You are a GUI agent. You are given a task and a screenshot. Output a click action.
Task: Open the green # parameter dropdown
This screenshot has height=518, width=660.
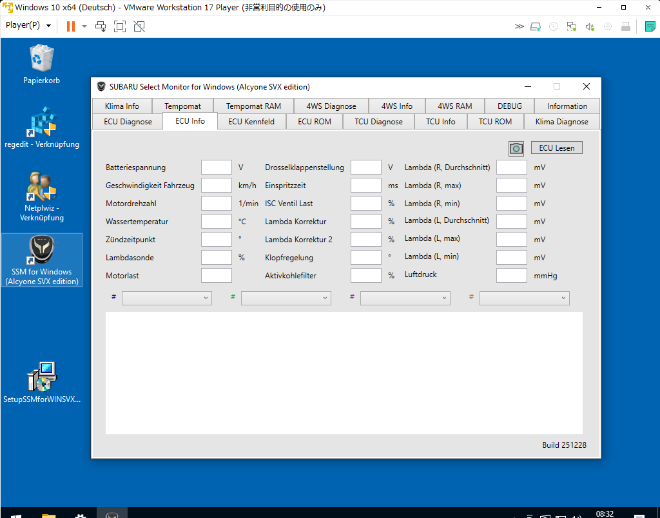286,298
